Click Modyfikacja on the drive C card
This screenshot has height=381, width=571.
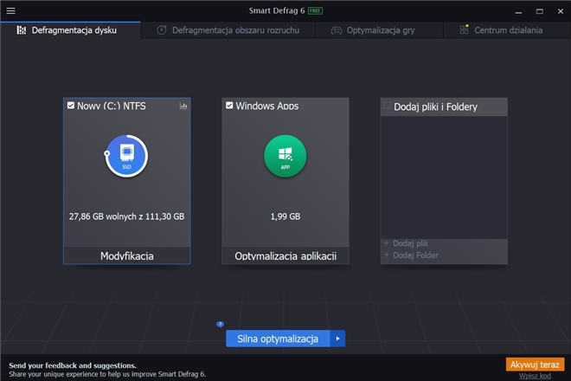[x=126, y=255]
